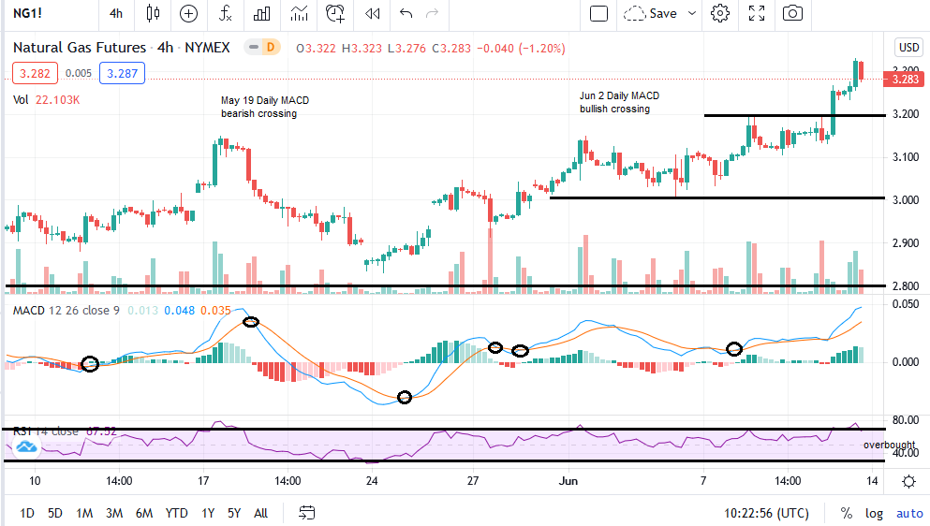Image resolution: width=930 pixels, height=526 pixels.
Task: Select the horizontal line at 2.800
Action: pyautogui.click(x=446, y=285)
